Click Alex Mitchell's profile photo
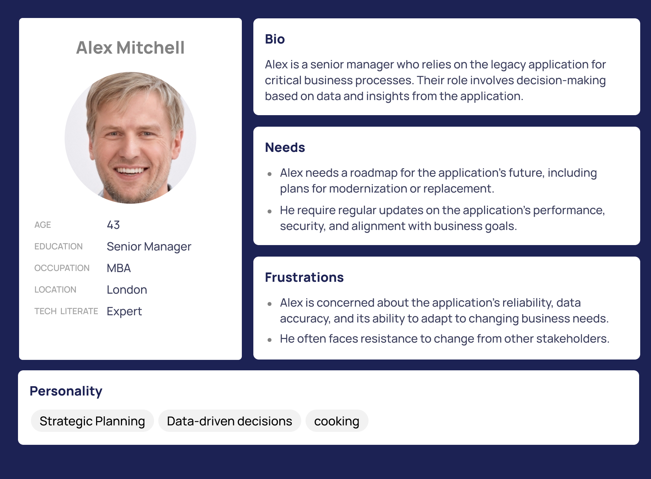 tap(130, 138)
